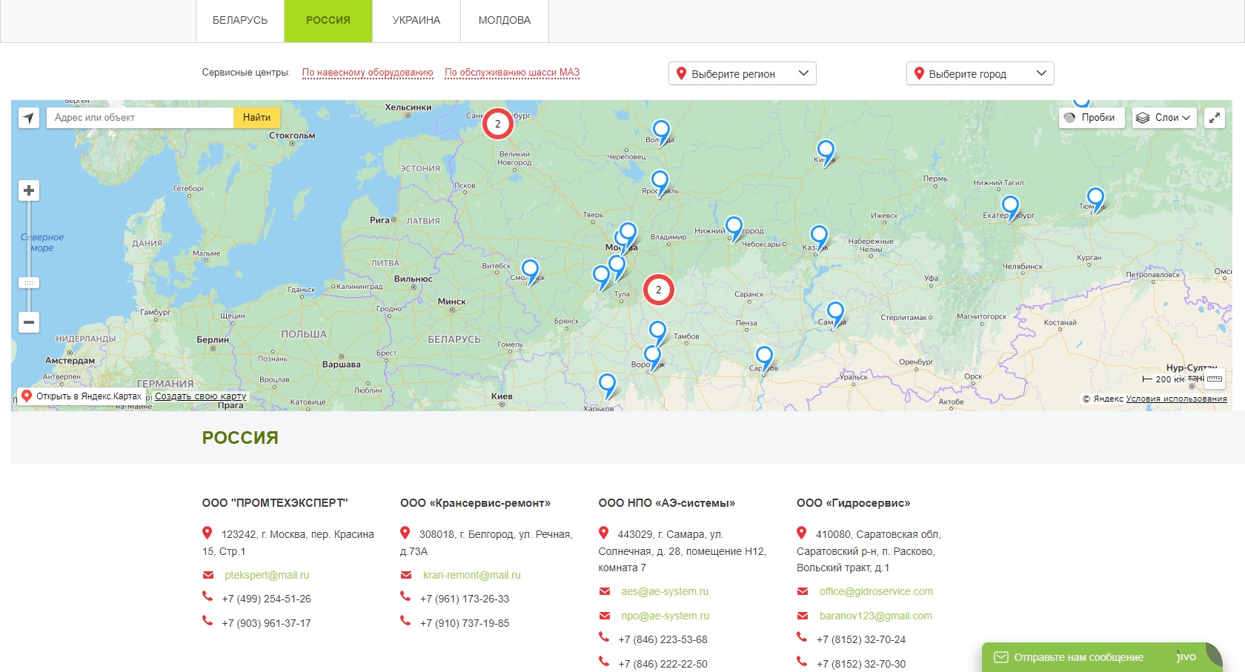Click the Samara location pin

835,313
